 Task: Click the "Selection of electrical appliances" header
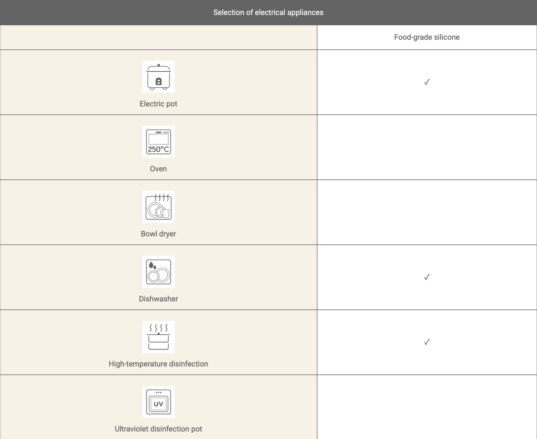268,13
